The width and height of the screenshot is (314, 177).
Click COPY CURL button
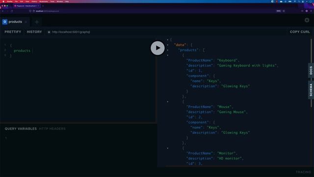point(300,32)
